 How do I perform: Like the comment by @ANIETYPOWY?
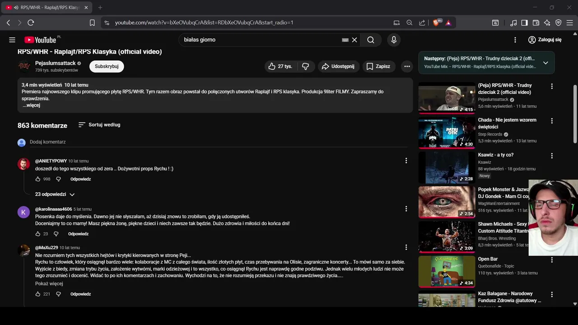[38, 179]
